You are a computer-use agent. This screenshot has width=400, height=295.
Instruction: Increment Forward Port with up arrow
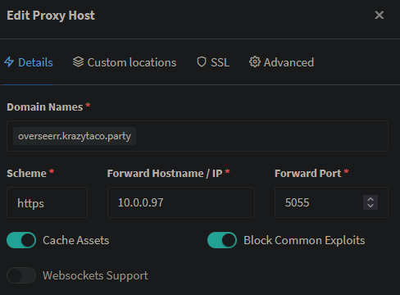point(370,199)
